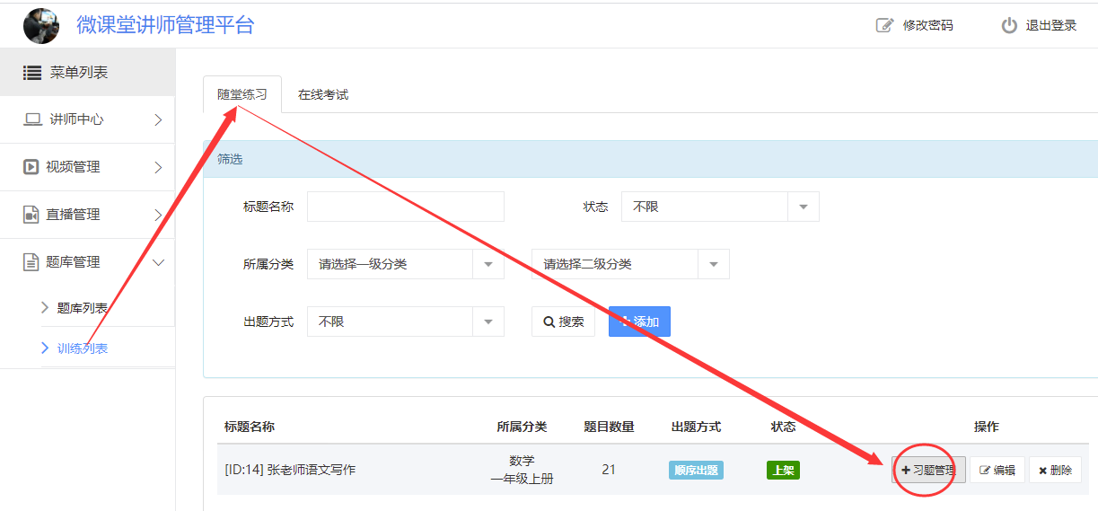Click the power icon beside 退出登录
Viewport: 1098px width, 511px height.
(x=1009, y=25)
